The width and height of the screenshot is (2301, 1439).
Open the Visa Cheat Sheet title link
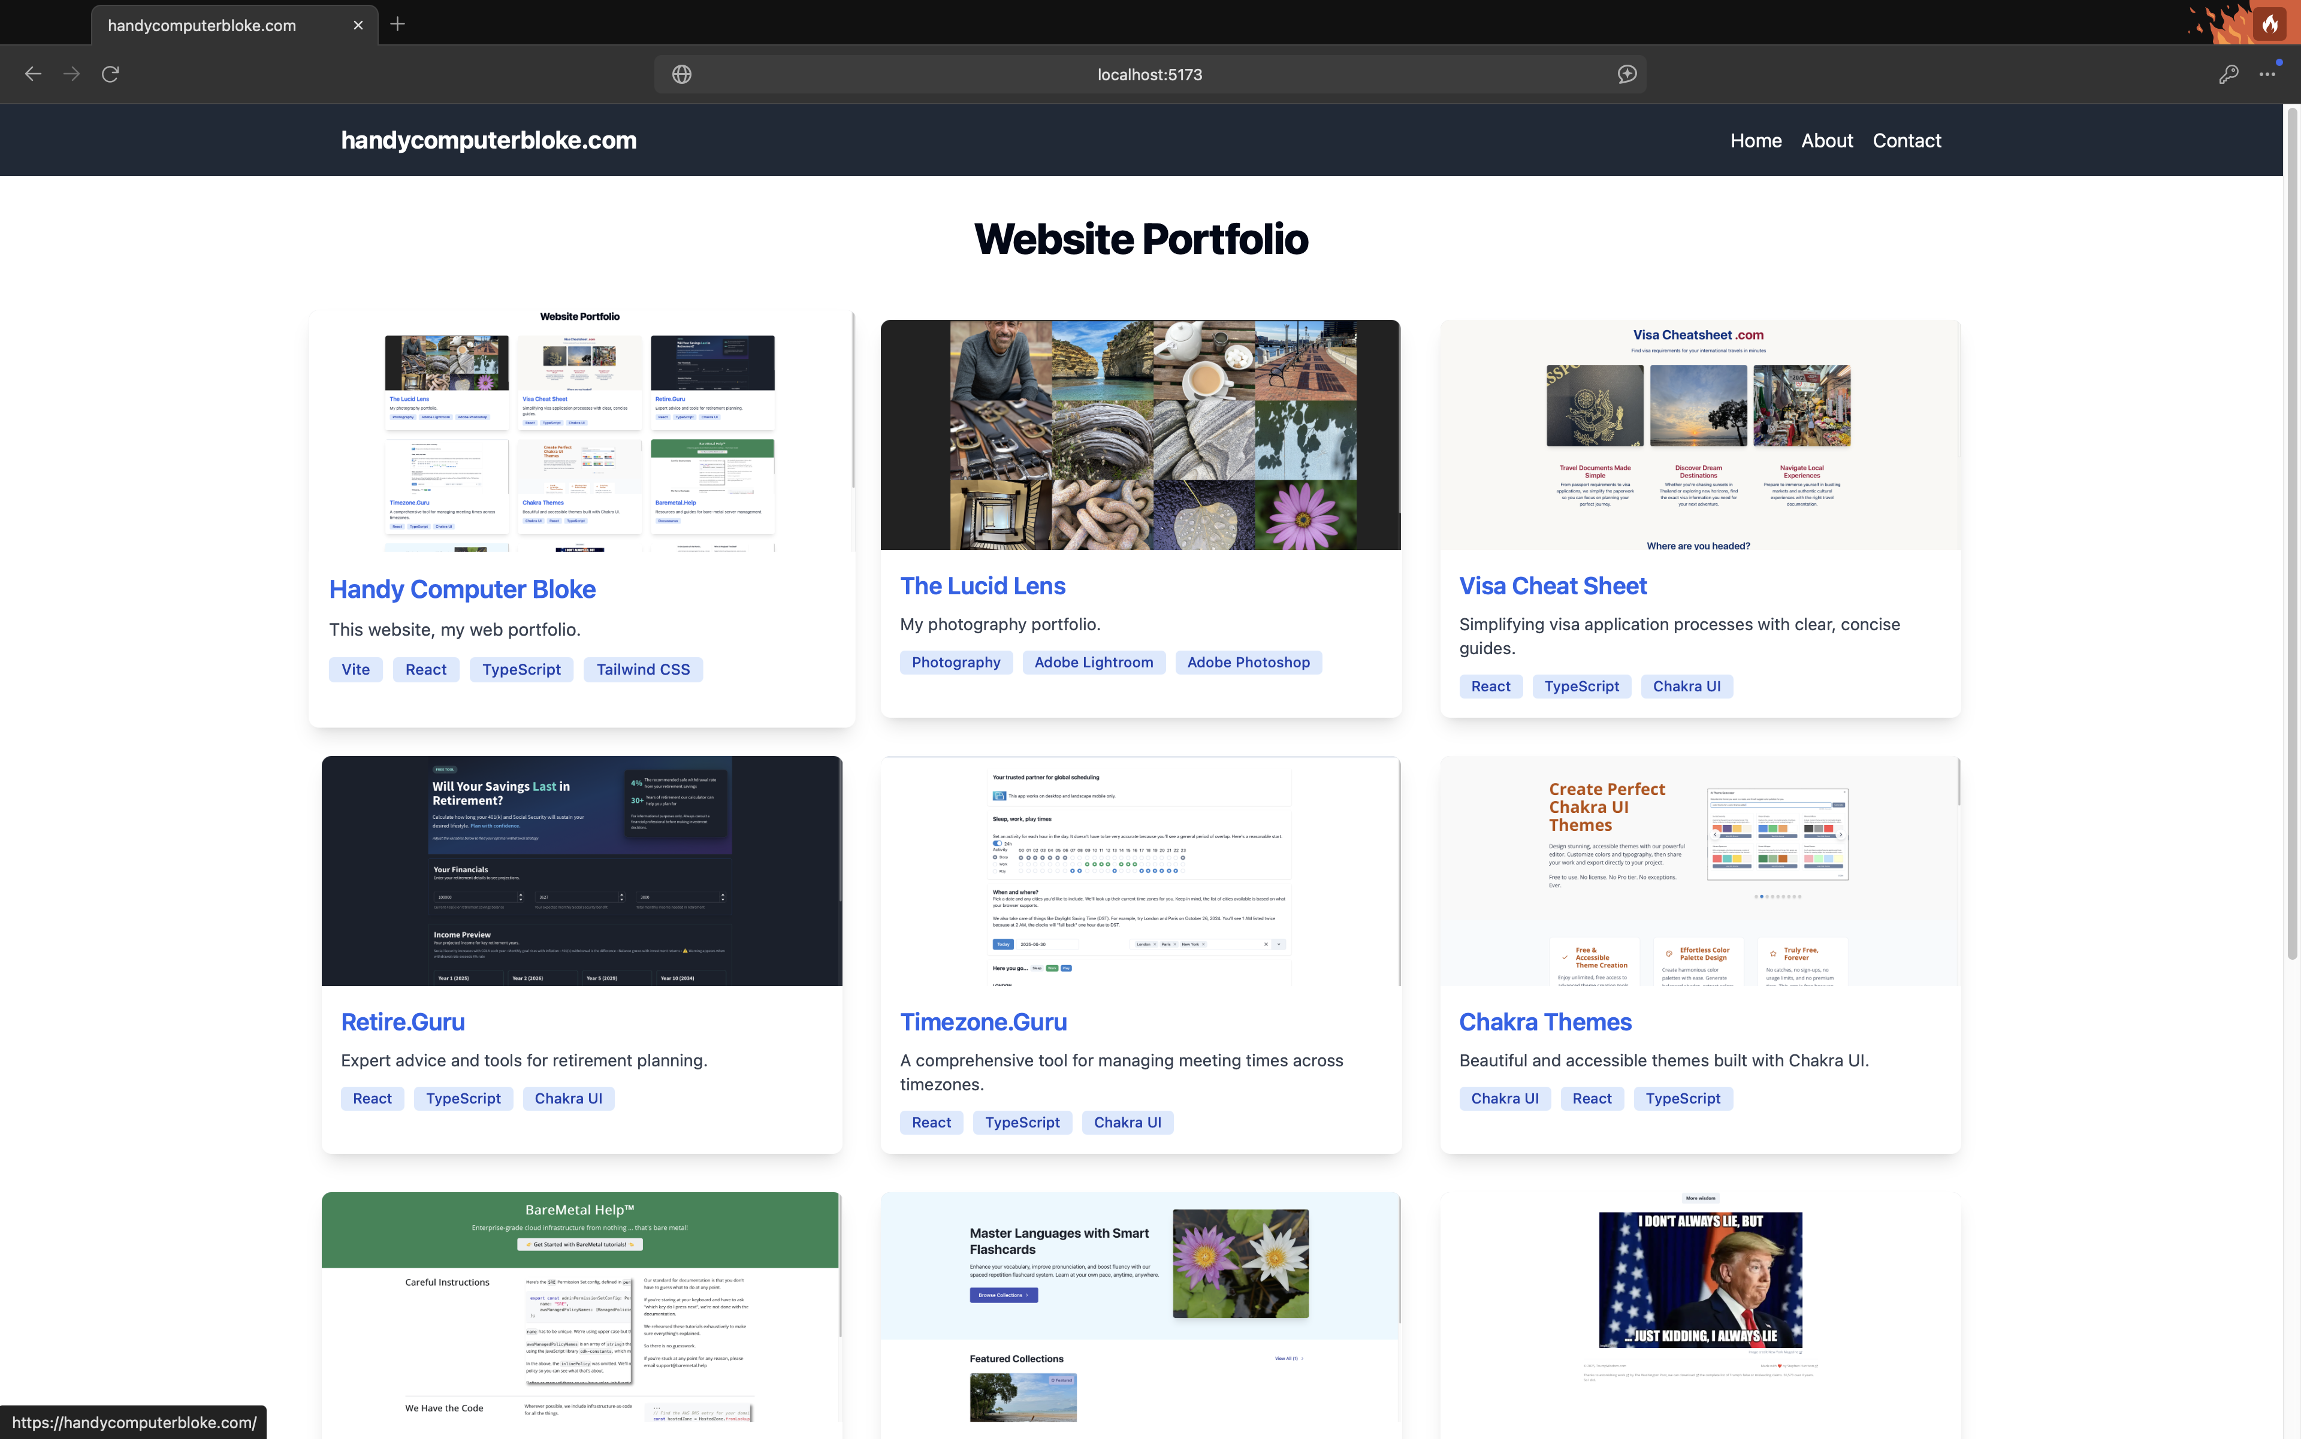pos(1553,587)
